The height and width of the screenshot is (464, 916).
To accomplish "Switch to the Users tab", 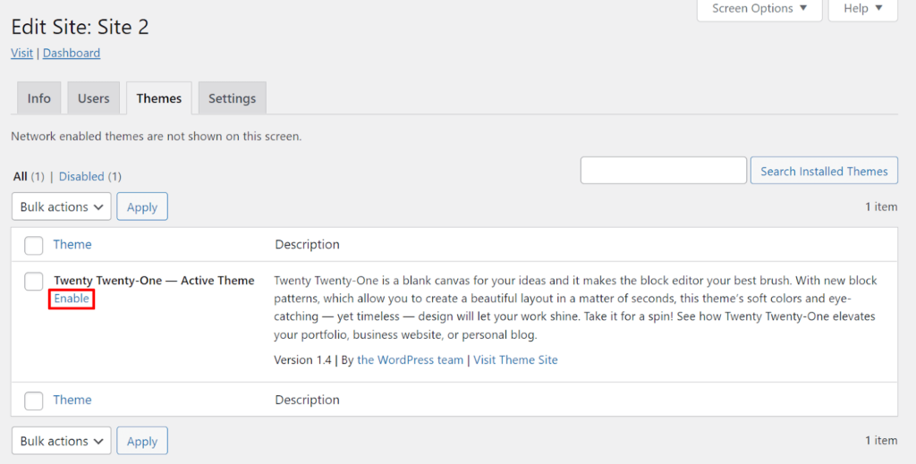I will tap(93, 98).
